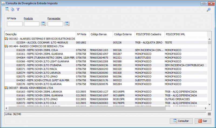Viewport: 216px width, 128px height.
Task: Click inside the Fornecedor input field
Action: pos(55,24)
